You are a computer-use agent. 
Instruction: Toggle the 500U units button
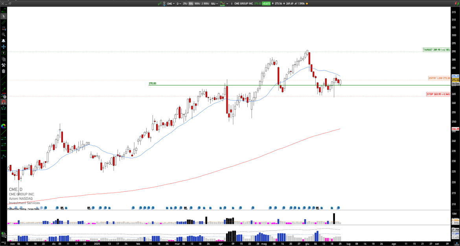coord(197,4)
